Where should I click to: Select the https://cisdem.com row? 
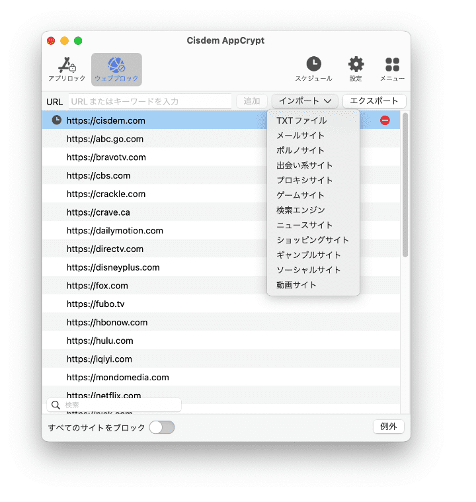pos(221,120)
